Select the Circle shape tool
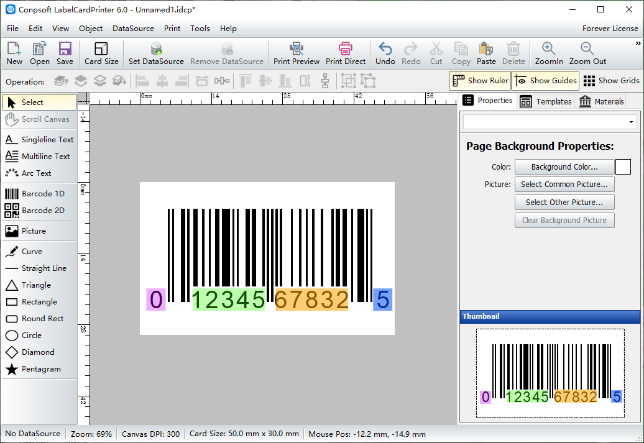The width and height of the screenshot is (644, 443). point(39,336)
